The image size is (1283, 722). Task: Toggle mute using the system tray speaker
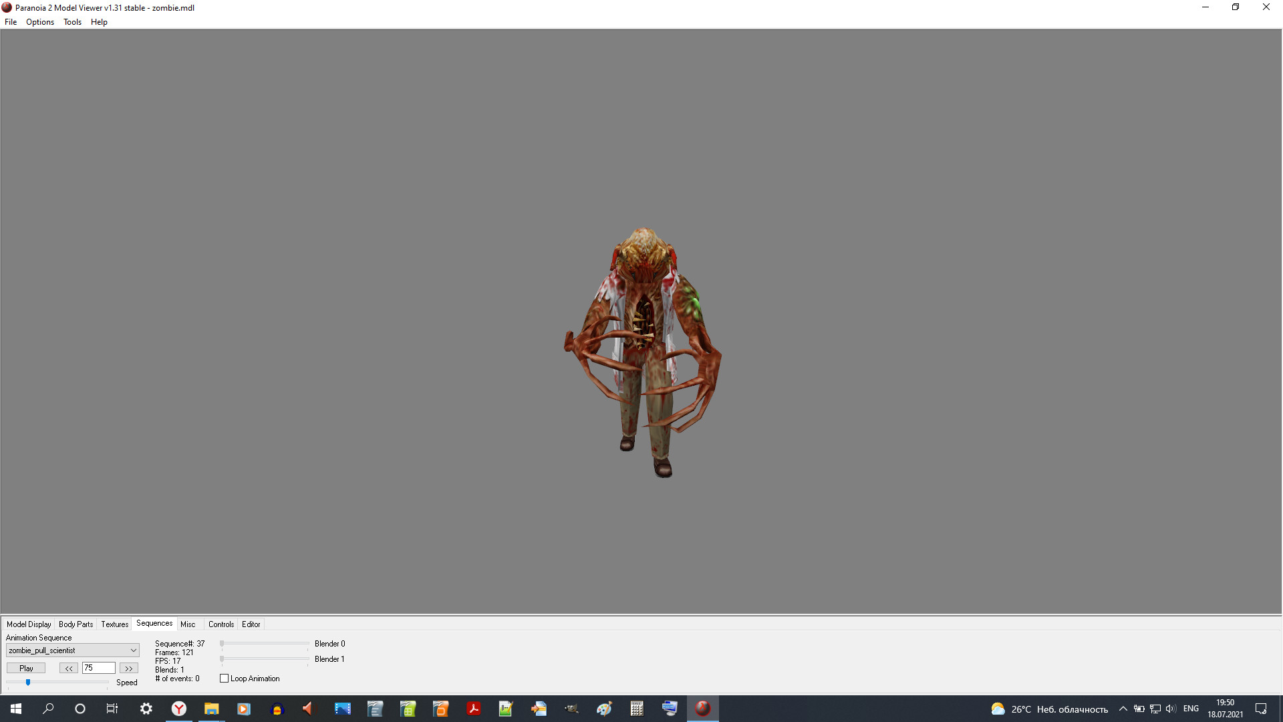click(1171, 709)
